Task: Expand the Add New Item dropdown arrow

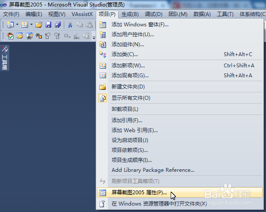Action: pos(31,25)
